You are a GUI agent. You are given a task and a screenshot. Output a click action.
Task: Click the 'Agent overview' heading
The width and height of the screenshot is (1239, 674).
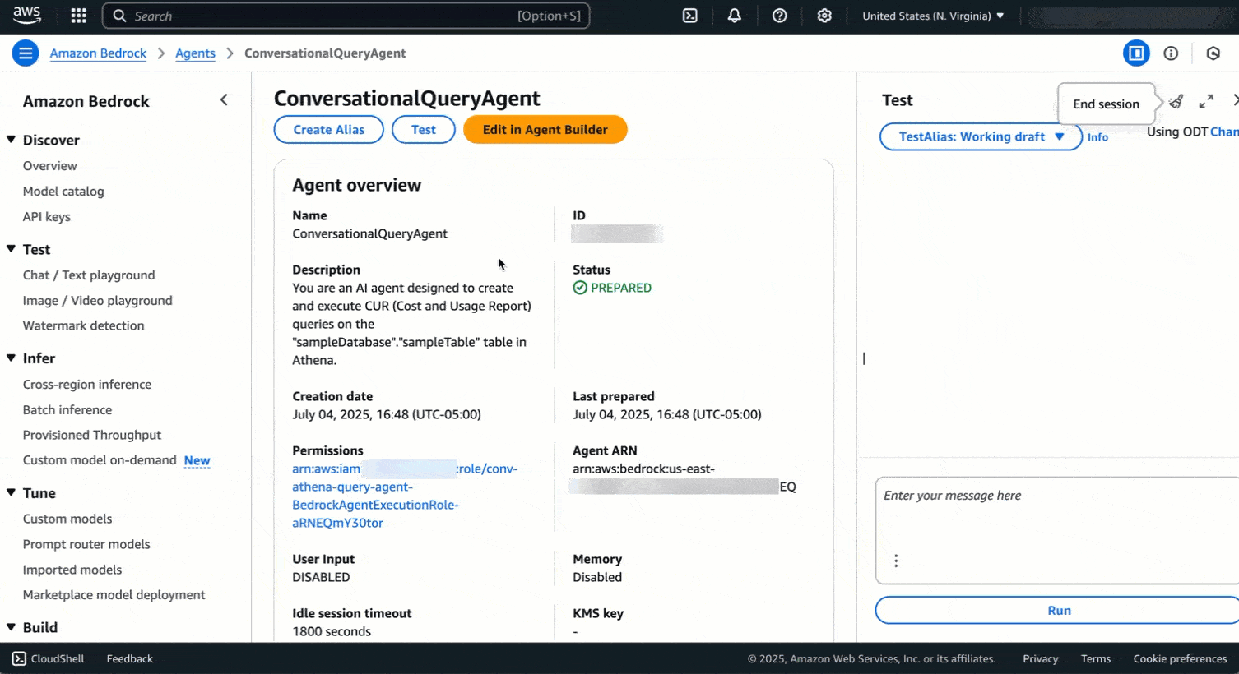tap(357, 185)
